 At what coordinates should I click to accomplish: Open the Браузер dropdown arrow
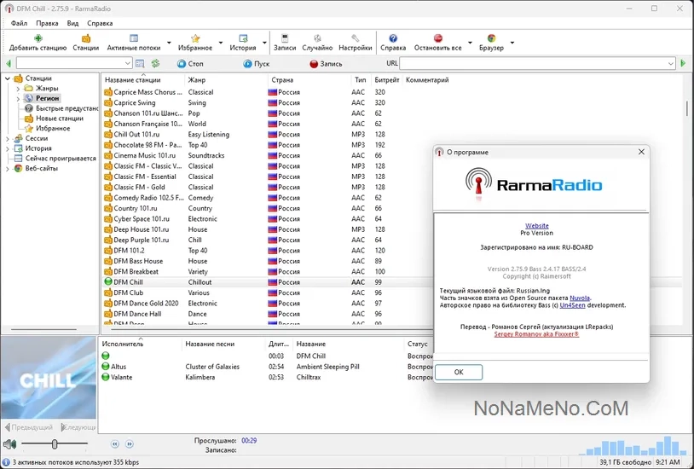click(512, 43)
